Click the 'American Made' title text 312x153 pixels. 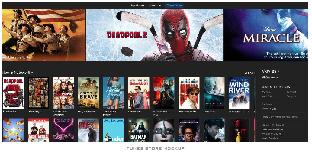(187, 112)
